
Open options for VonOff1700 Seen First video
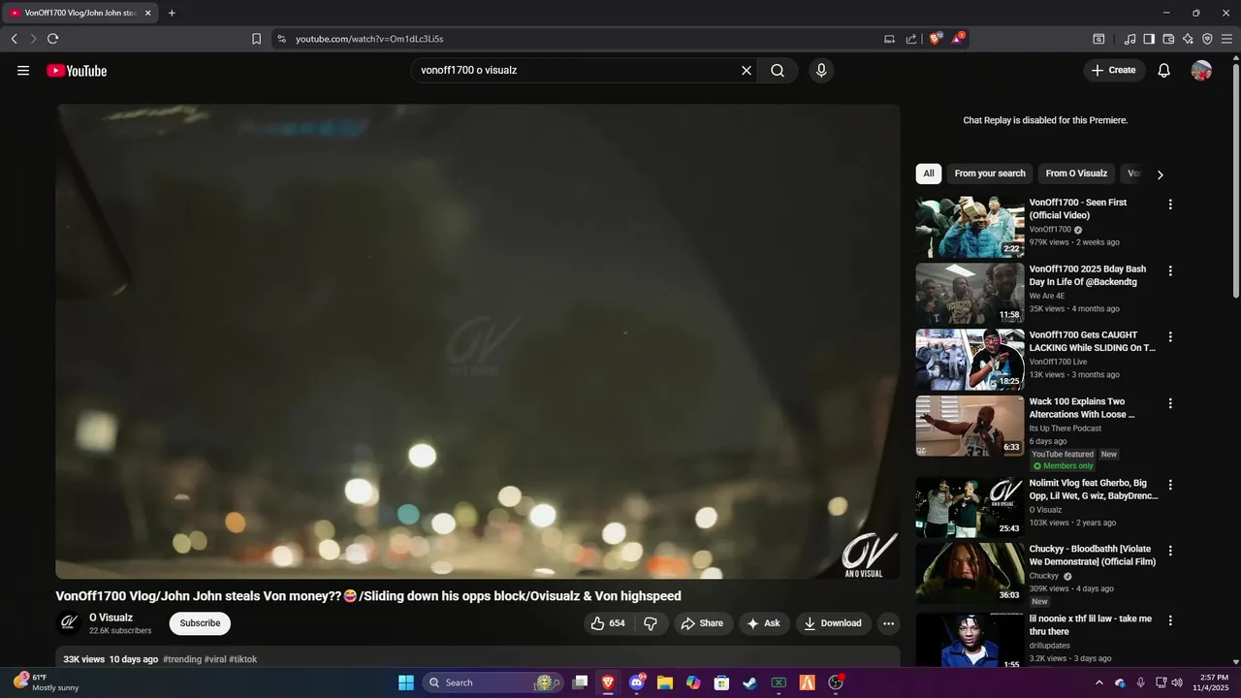(x=1170, y=205)
